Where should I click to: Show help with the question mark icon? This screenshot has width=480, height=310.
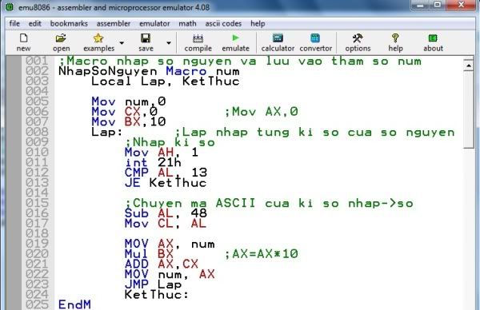395,42
